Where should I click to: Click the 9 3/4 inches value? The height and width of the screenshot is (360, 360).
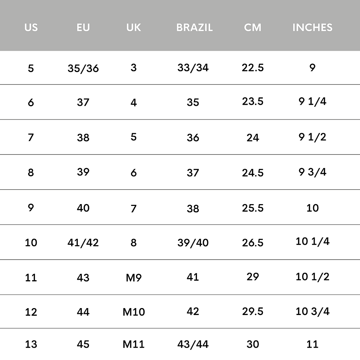point(312,172)
